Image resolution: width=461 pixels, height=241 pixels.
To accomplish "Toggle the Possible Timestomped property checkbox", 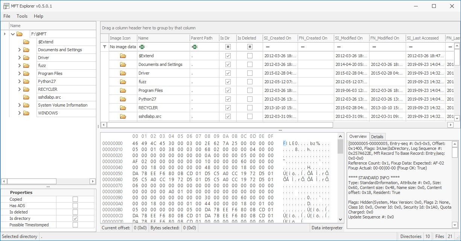I will coord(75,225).
